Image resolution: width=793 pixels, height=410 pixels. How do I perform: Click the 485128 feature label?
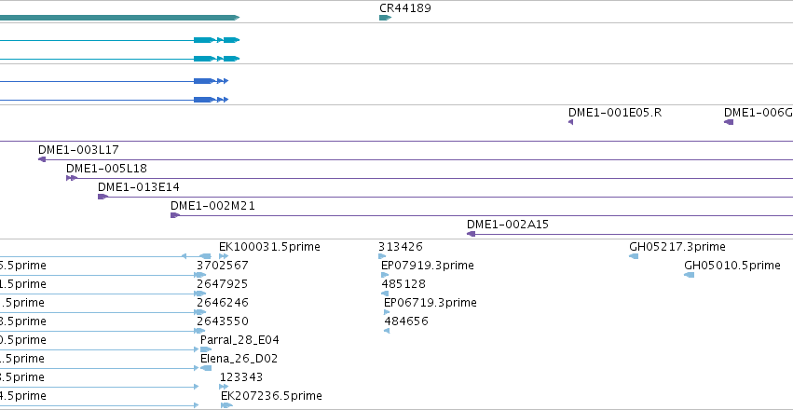coord(403,284)
